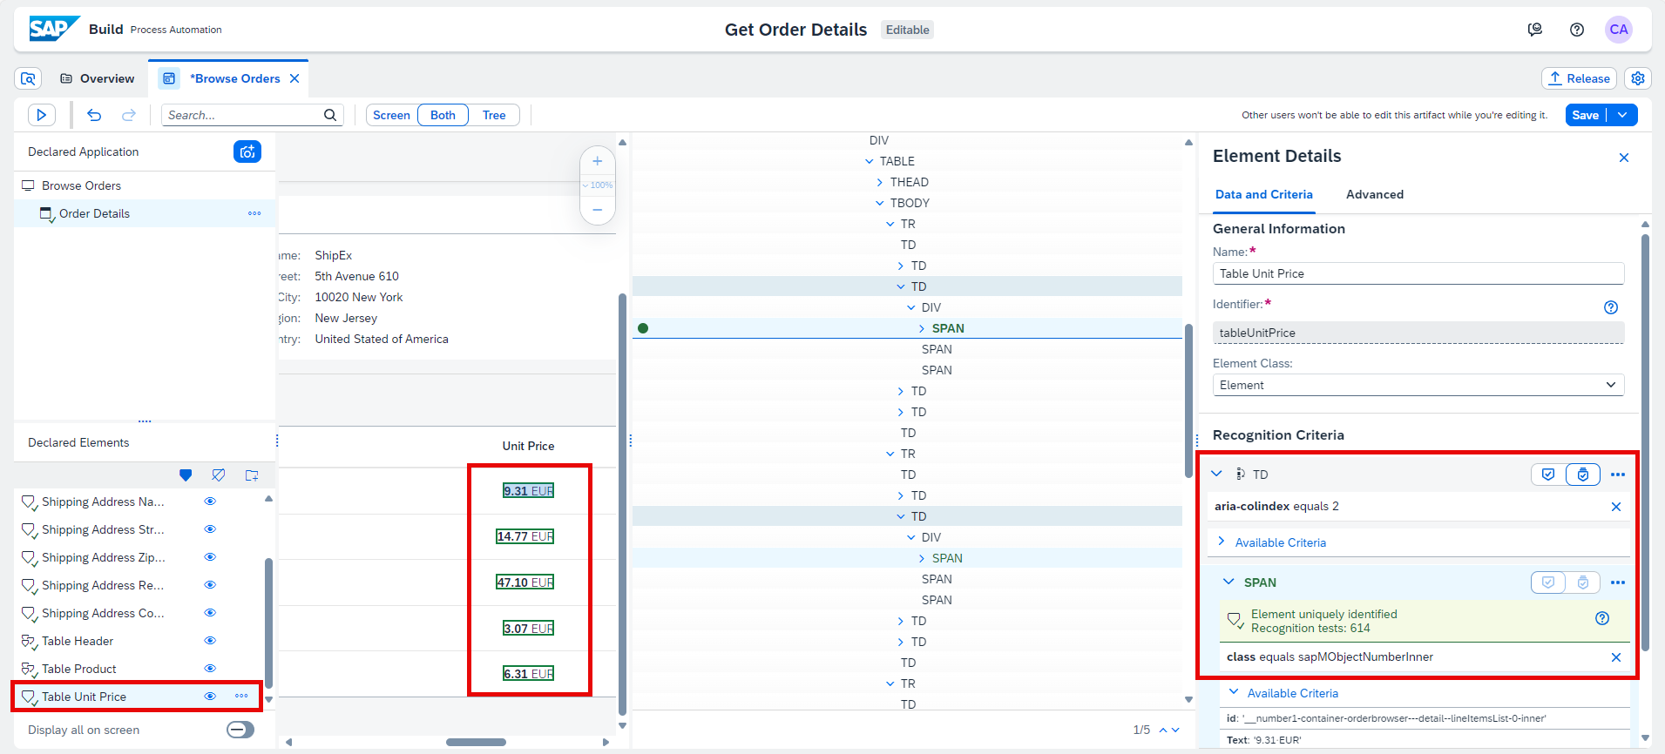Remove class equals sapMObjectNumberInner criterion
This screenshot has height=754, width=1665.
click(1616, 657)
